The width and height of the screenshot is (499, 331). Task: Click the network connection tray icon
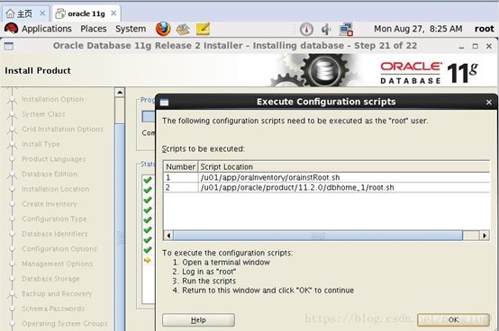pyautogui.click(x=346, y=29)
